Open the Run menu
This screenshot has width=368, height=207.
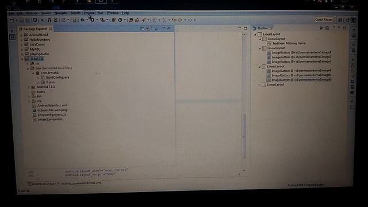click(x=100, y=13)
